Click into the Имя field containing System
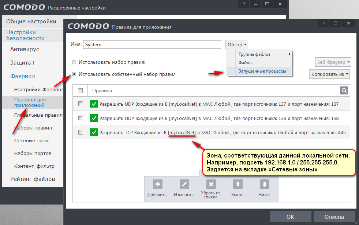The height and width of the screenshot is (225, 359). pos(152,44)
